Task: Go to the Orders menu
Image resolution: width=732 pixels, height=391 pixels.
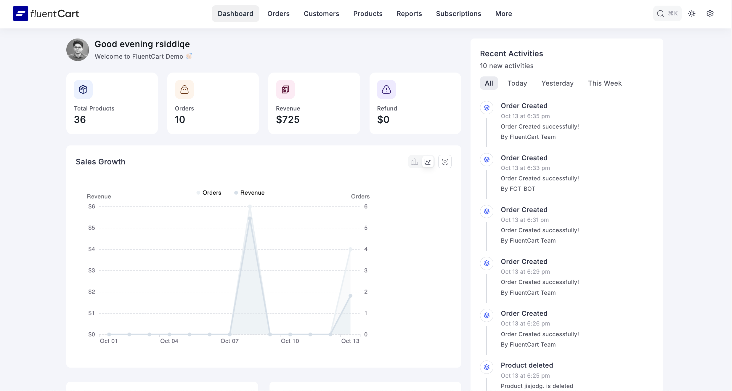Action: click(x=278, y=14)
